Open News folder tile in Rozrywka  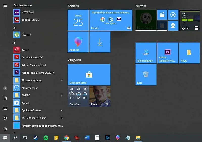click(189, 53)
